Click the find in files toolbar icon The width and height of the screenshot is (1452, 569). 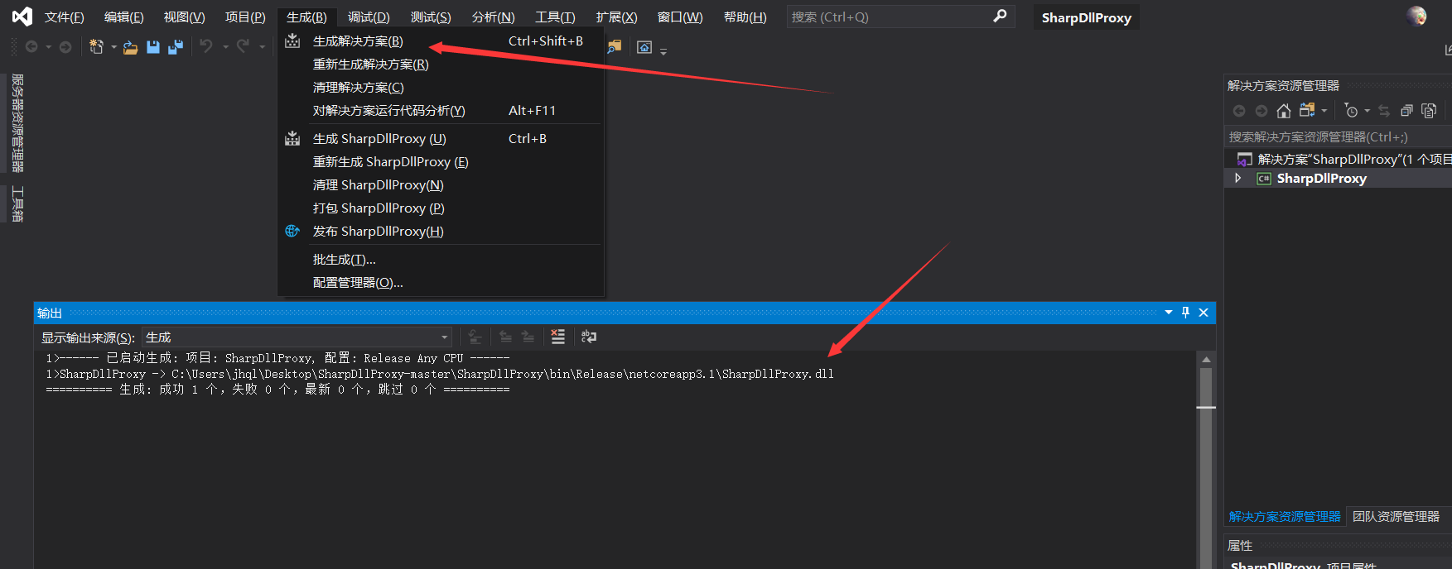coord(614,47)
